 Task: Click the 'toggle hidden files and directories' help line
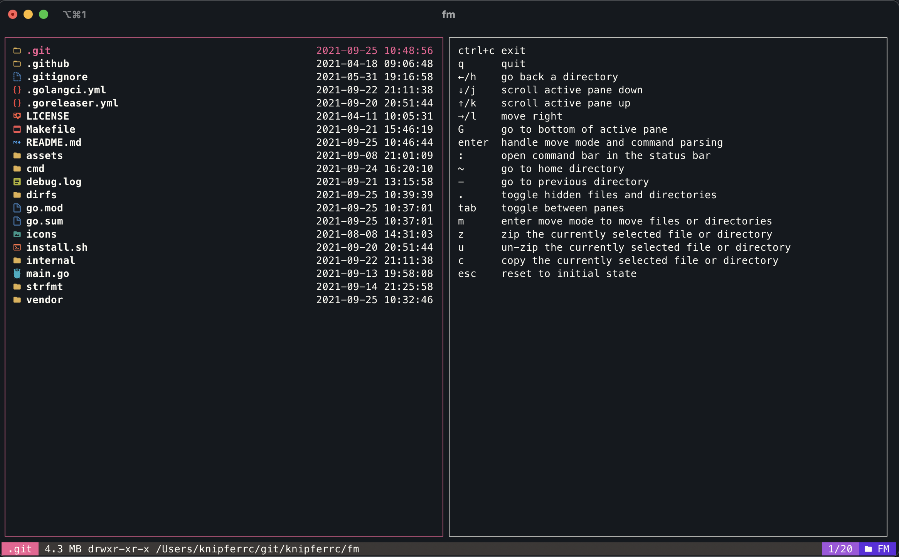click(x=608, y=195)
